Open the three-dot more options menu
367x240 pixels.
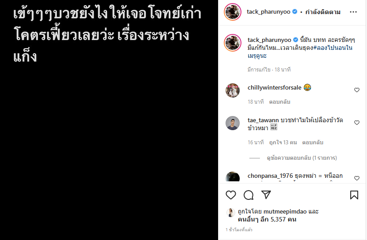[353, 12]
